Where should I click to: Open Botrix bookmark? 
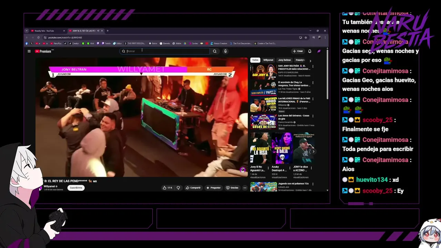tap(153, 43)
